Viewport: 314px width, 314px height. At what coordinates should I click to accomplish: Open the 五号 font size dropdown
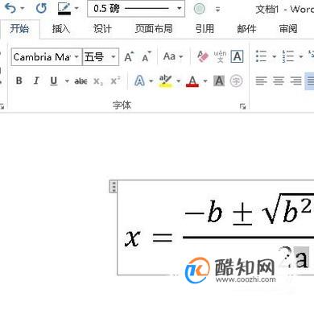coord(114,57)
